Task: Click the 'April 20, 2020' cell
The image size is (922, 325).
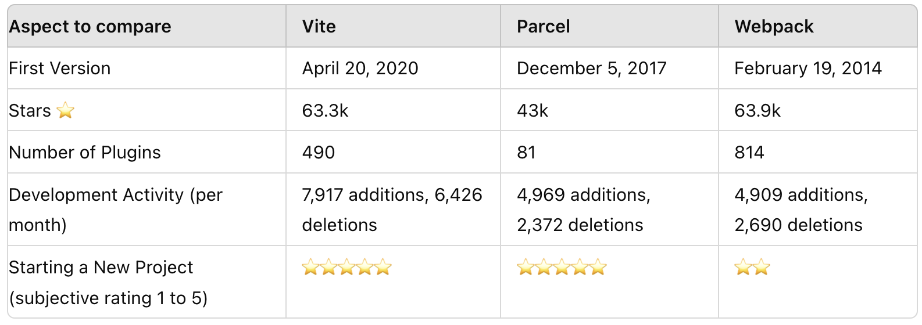Action: pos(393,68)
